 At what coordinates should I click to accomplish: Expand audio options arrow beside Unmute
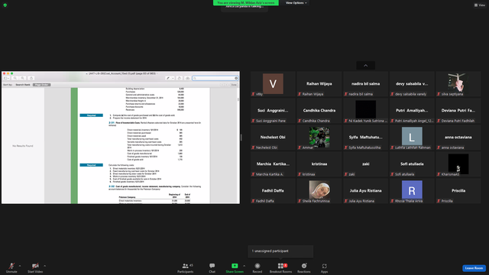pos(20,266)
